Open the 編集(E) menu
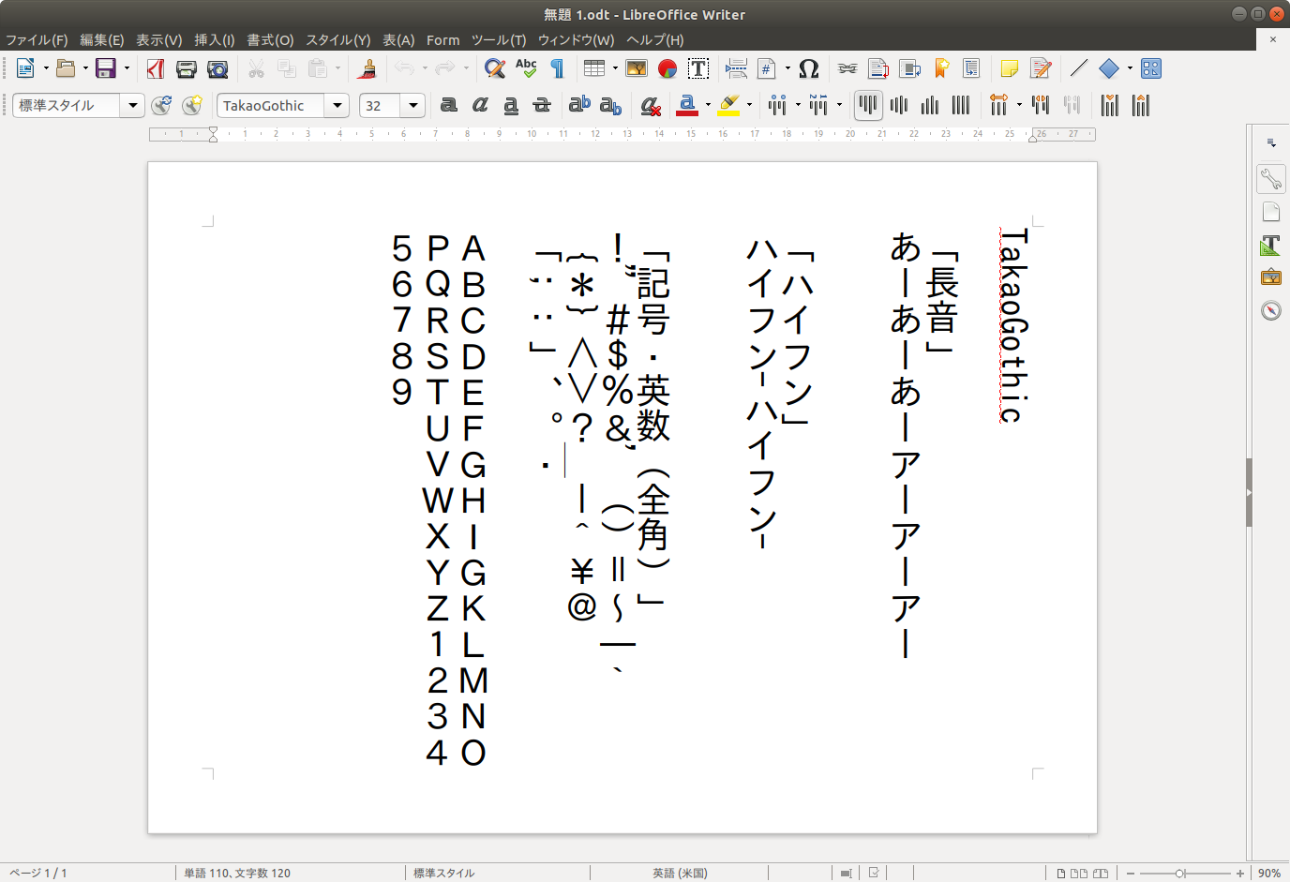This screenshot has width=1290, height=882. [102, 40]
